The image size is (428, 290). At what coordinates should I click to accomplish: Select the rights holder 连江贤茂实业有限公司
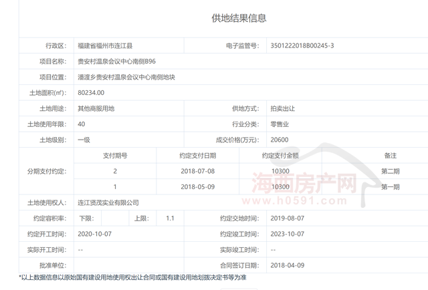tap(108, 202)
